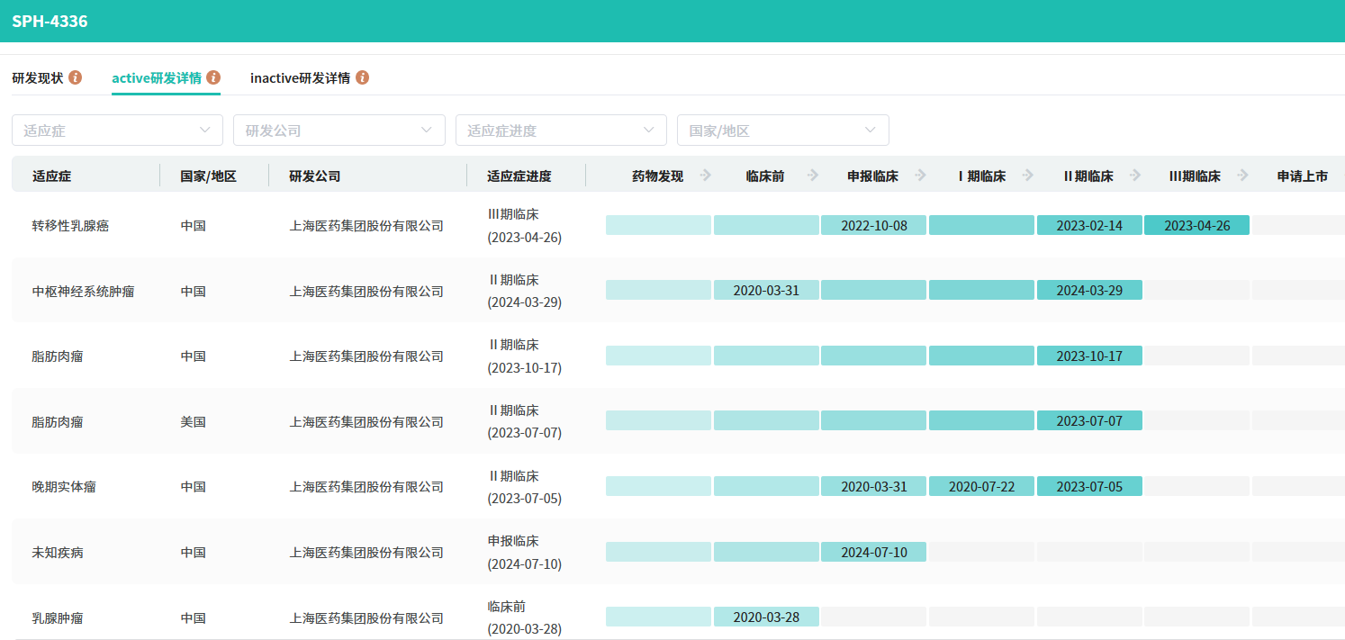The width and height of the screenshot is (1345, 640).
Task: Click arrow icon after 药物发现 column header
Action: 705,176
